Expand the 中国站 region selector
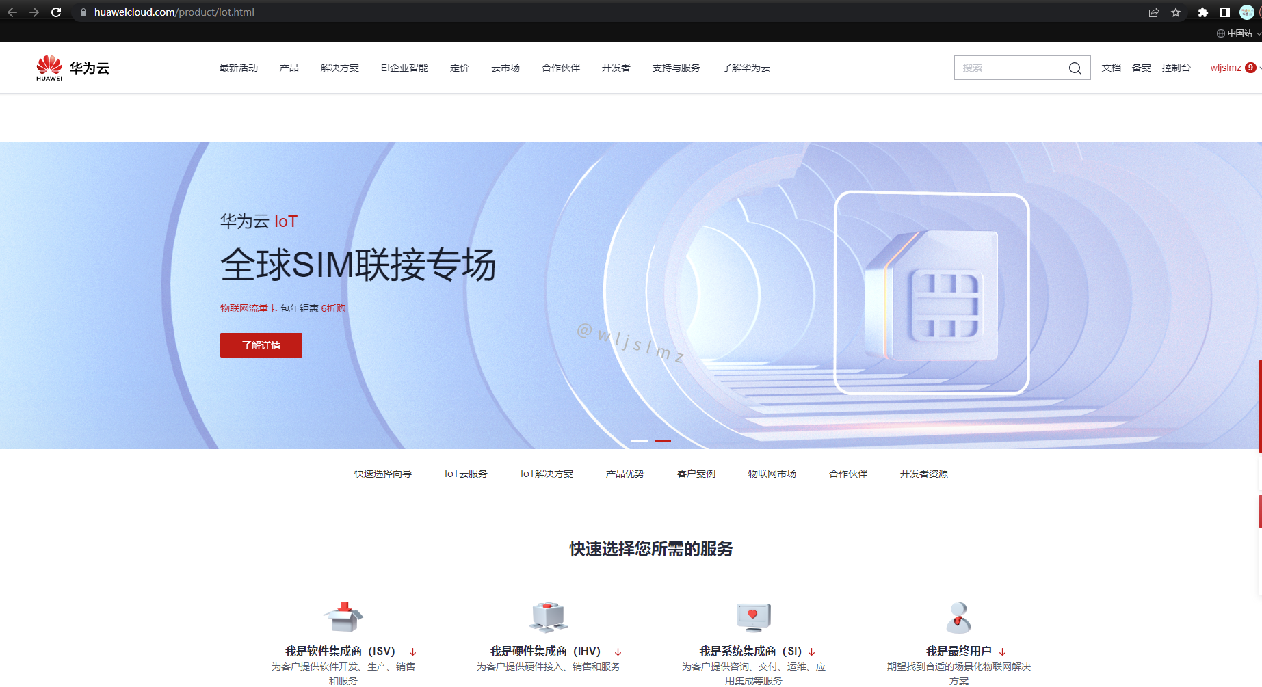Screen dimensions: 1262x687 (1239, 33)
